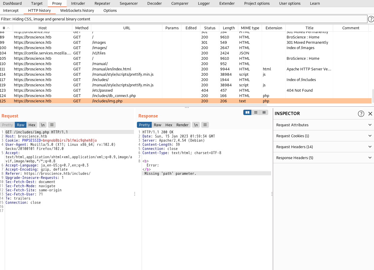
Task: Select the side-by-side split layout icon
Action: pos(247,112)
